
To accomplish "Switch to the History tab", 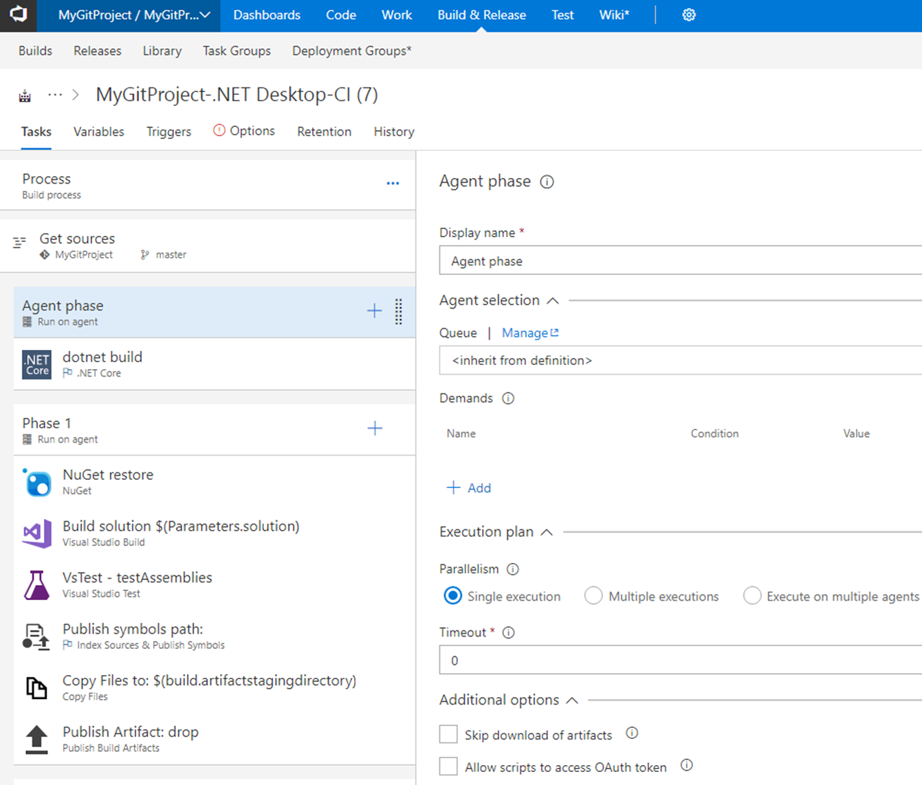I will coord(394,132).
